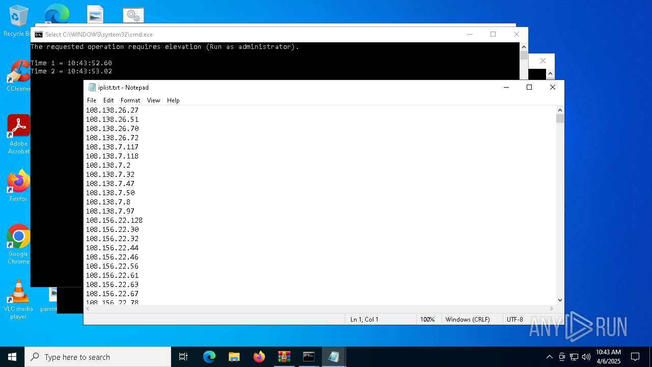The image size is (652, 367).
Task: Click the line 108.138.7.2
Action: [x=108, y=165]
